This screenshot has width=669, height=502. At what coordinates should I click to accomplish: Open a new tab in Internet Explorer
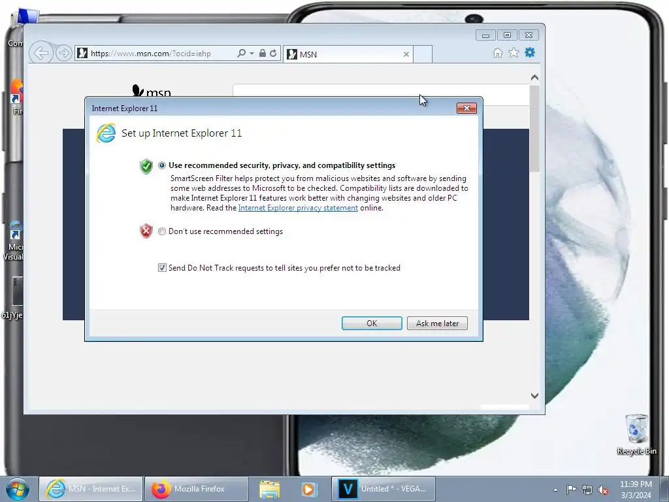pyautogui.click(x=423, y=54)
